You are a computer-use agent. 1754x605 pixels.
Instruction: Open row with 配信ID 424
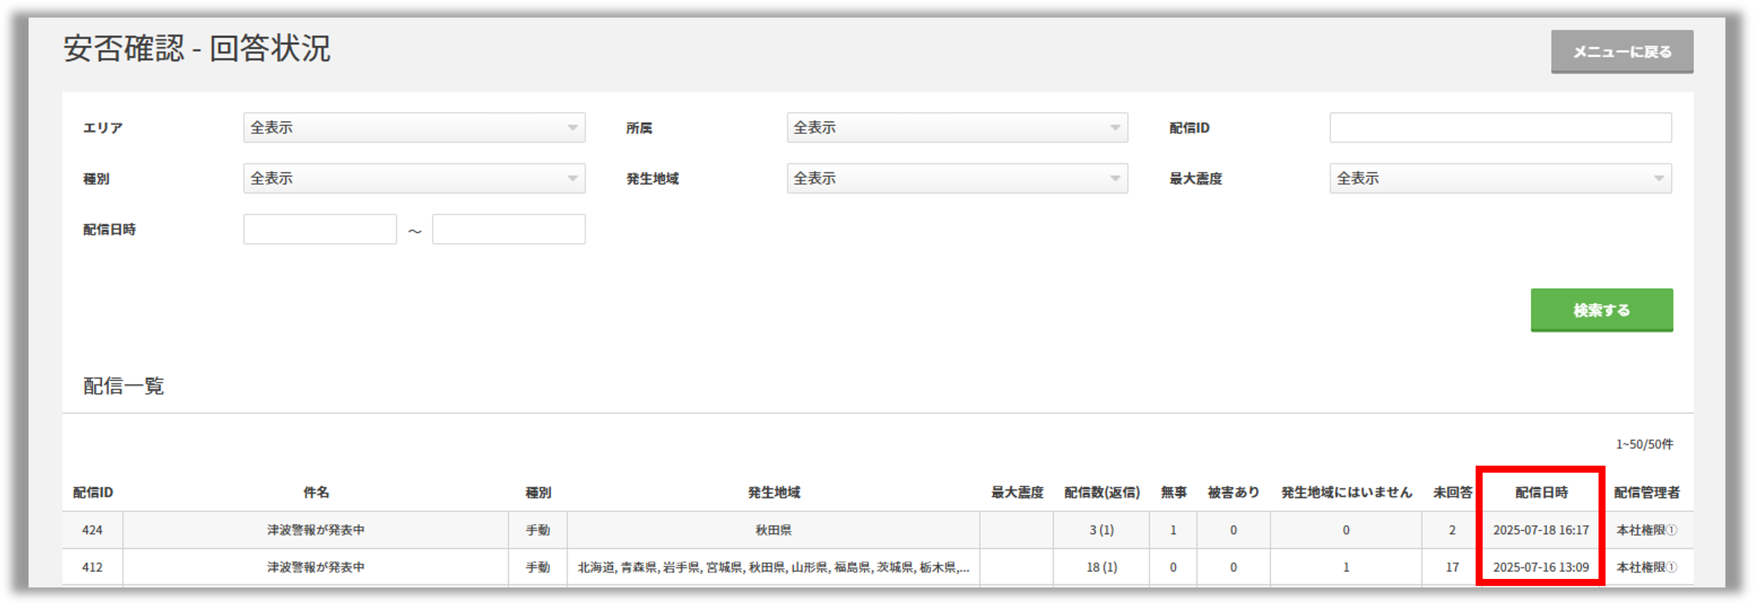click(93, 530)
